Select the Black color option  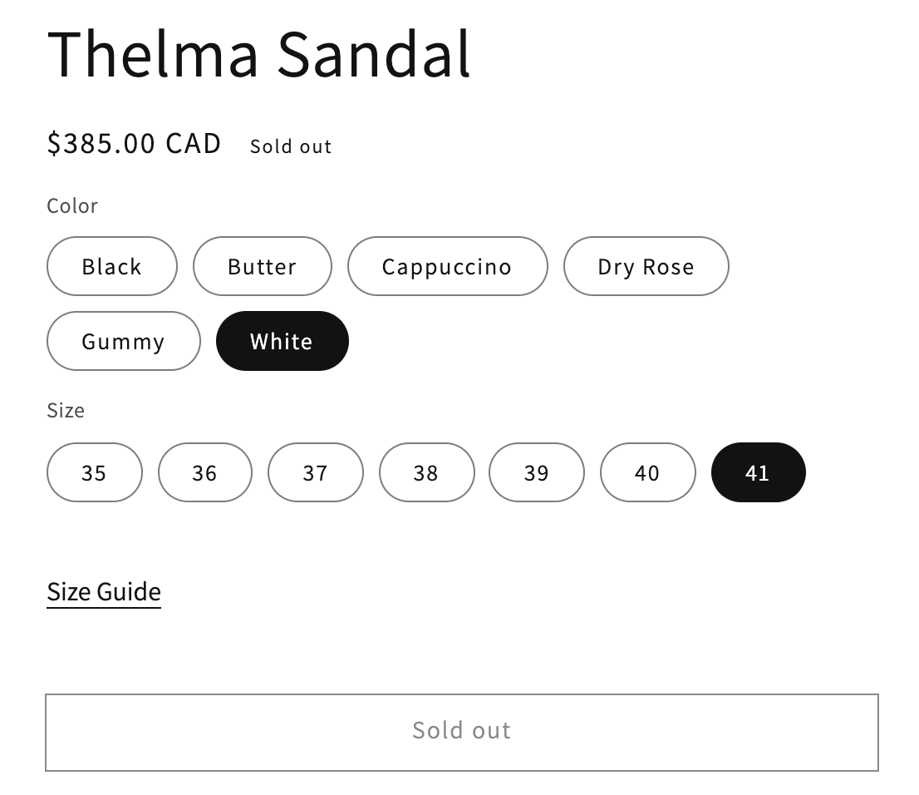click(111, 266)
